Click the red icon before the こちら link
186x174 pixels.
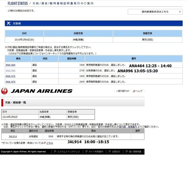[x=45, y=143]
